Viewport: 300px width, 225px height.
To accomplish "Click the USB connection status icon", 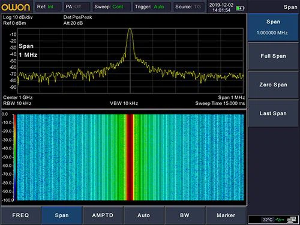I will tap(280, 220).
